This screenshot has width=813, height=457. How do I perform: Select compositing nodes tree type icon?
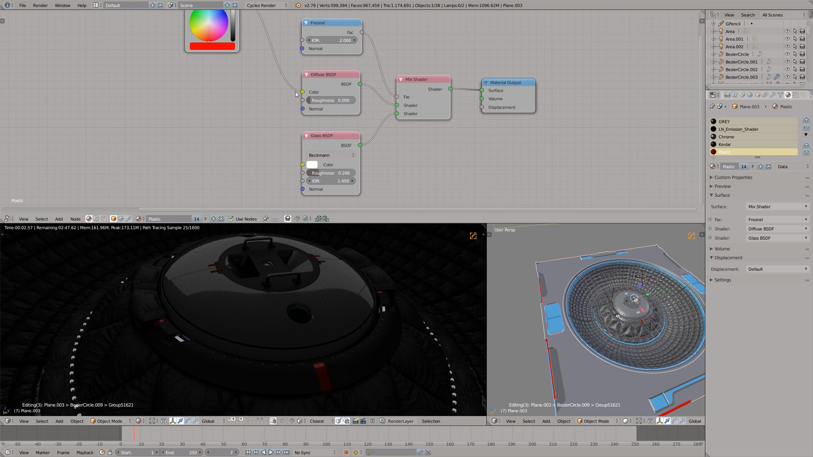96,219
